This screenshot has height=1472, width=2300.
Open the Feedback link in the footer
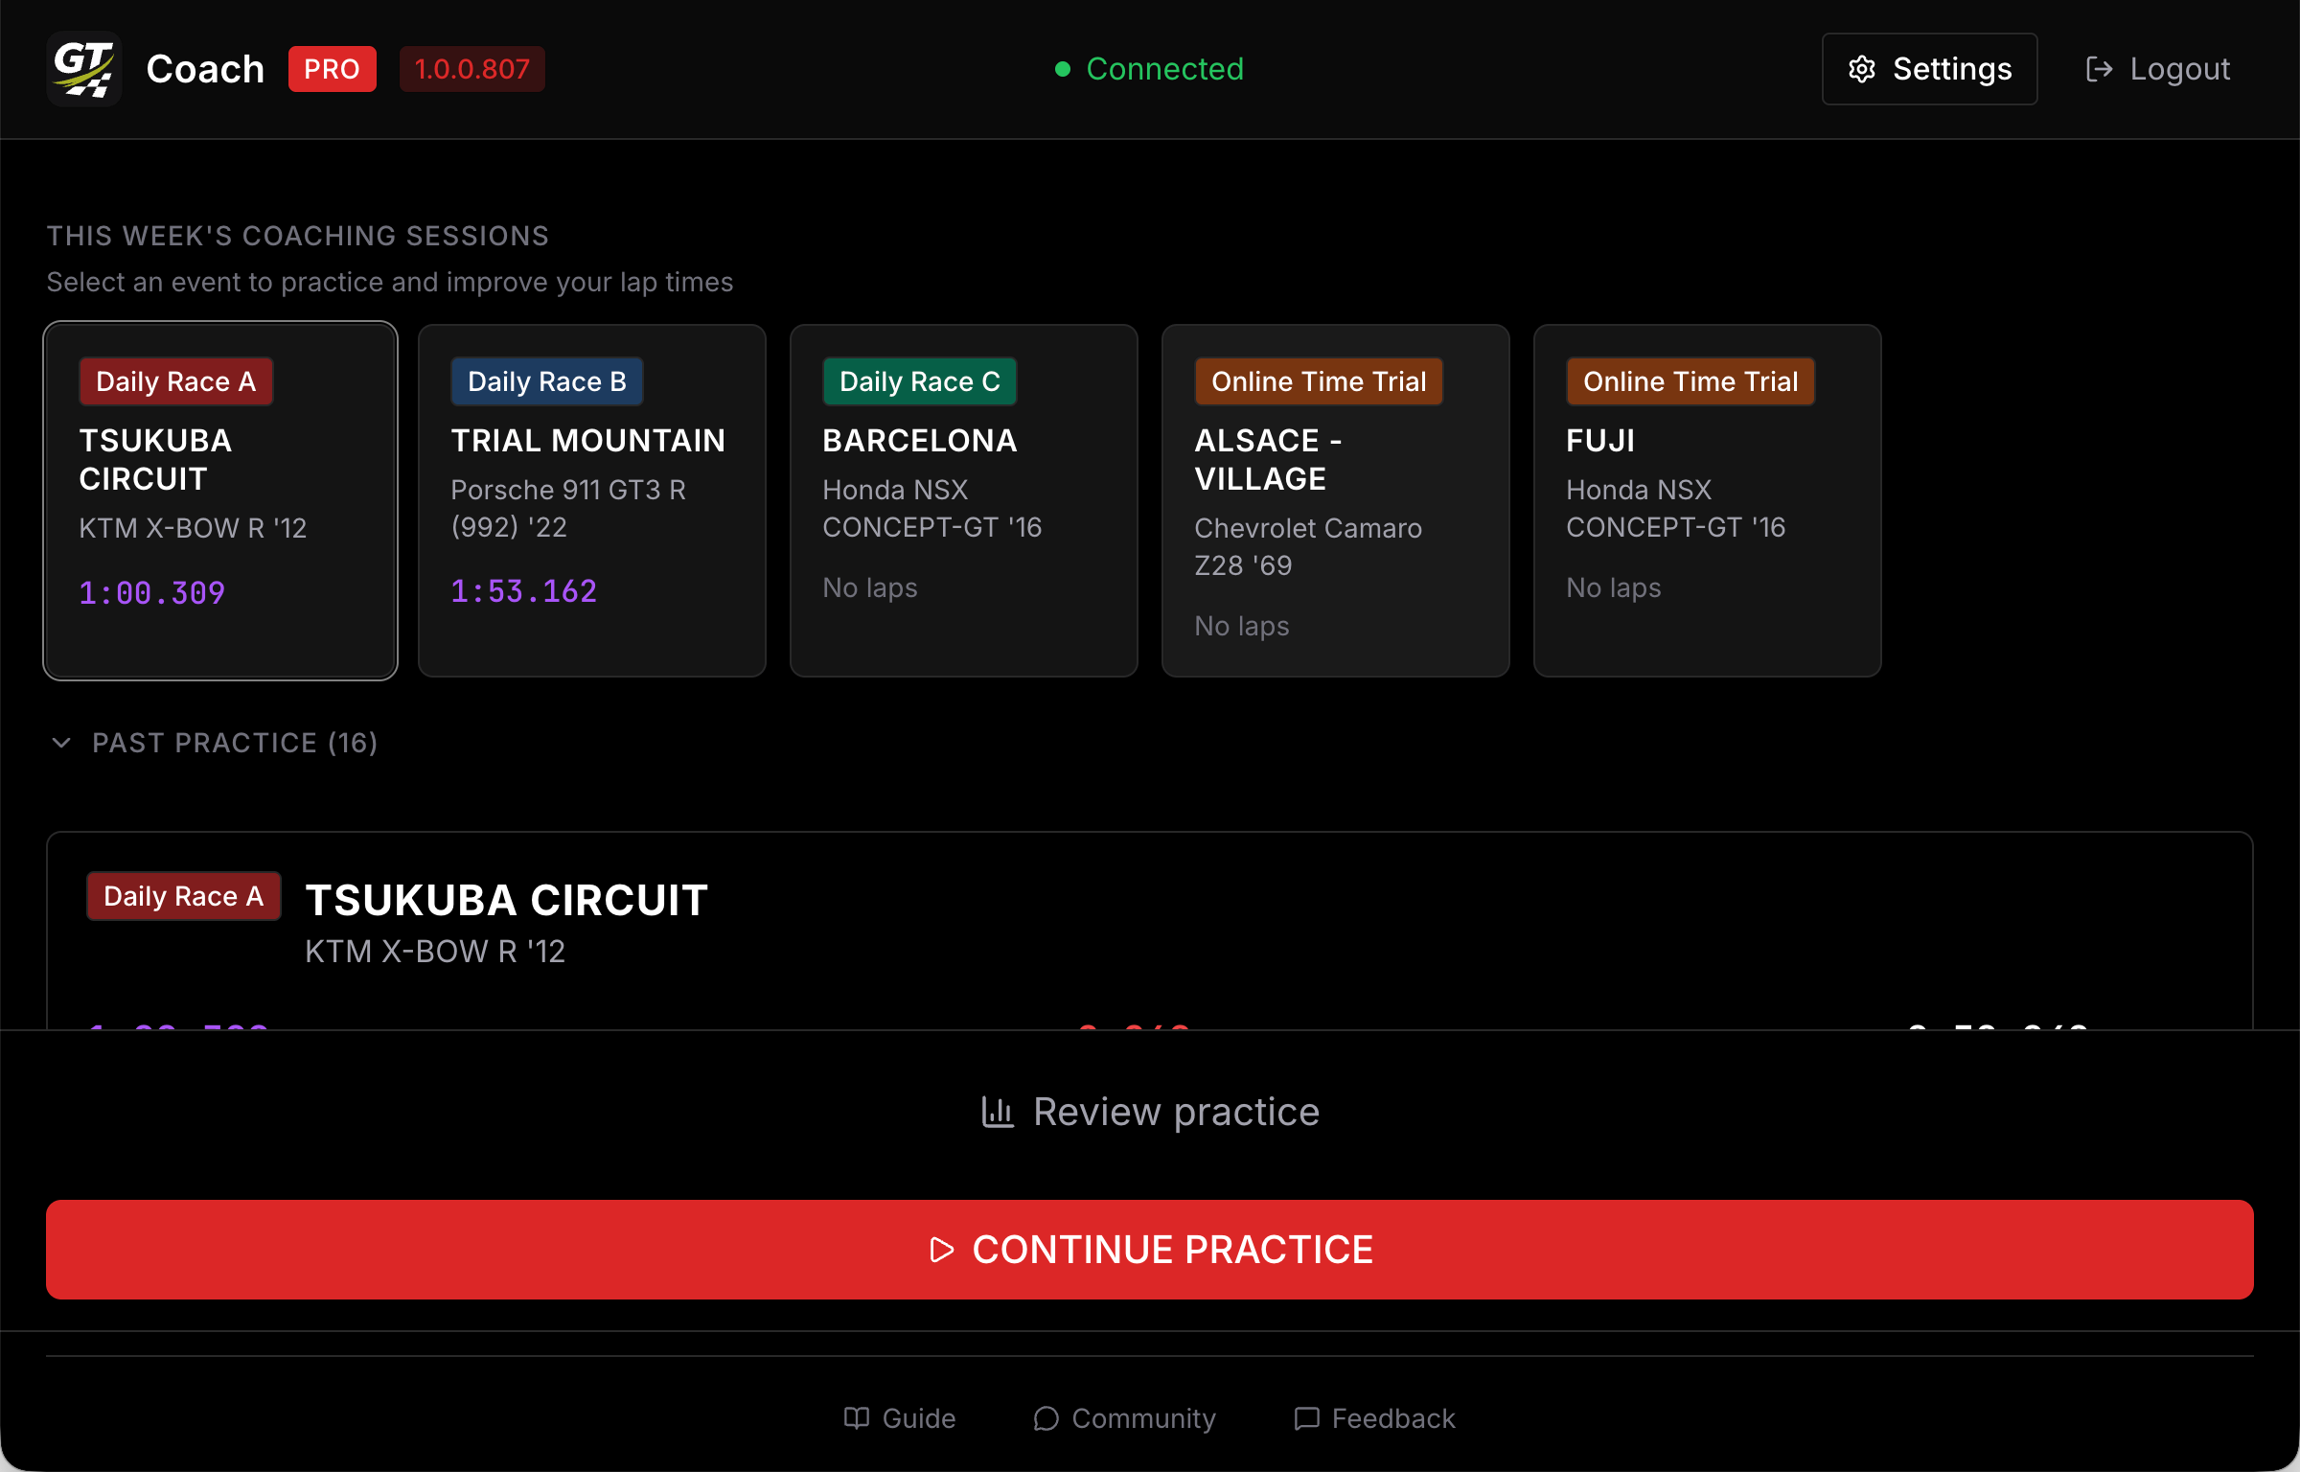point(1374,1418)
